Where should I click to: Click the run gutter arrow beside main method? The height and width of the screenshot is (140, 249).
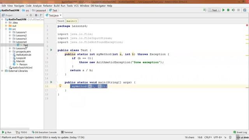(x=51, y=82)
